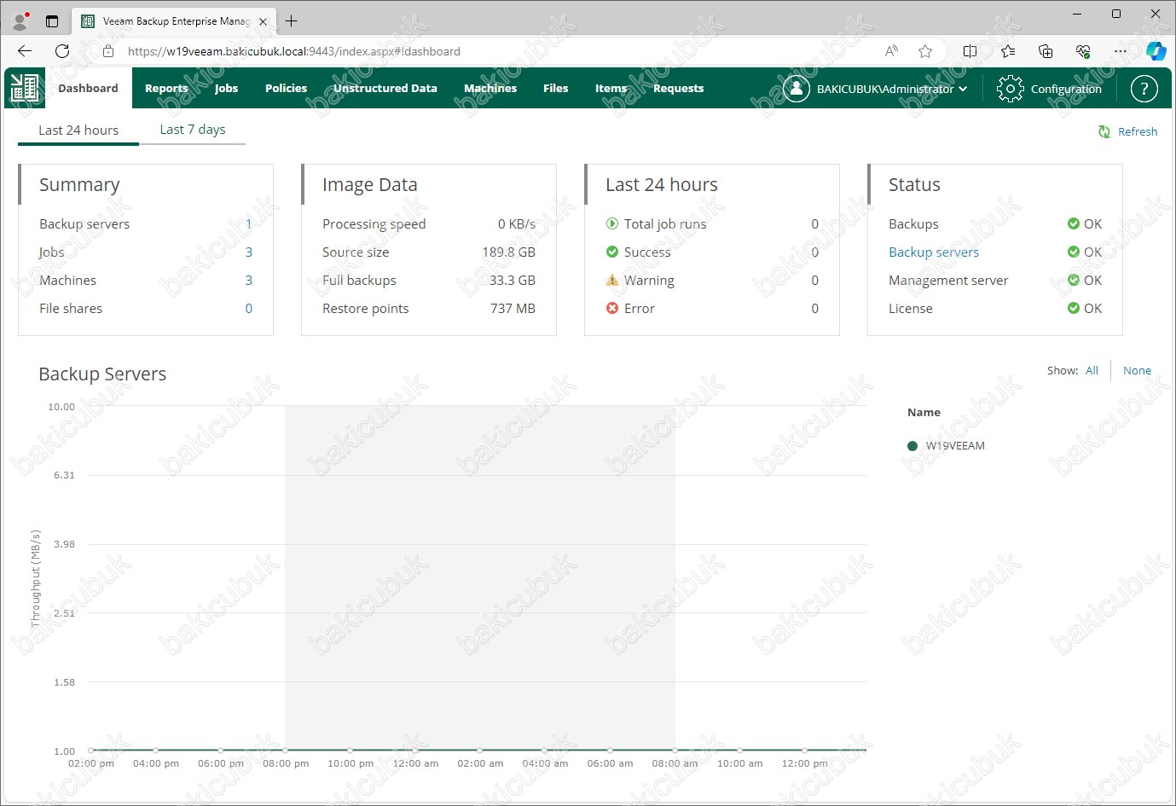Open a new browser tab

(292, 21)
